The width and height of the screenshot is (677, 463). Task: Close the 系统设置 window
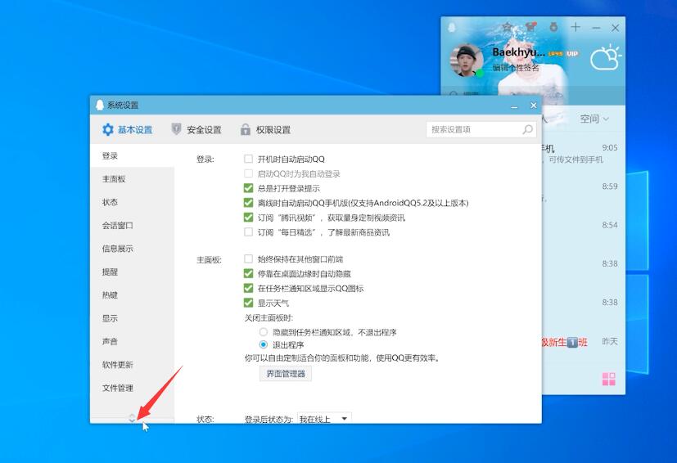(x=534, y=106)
